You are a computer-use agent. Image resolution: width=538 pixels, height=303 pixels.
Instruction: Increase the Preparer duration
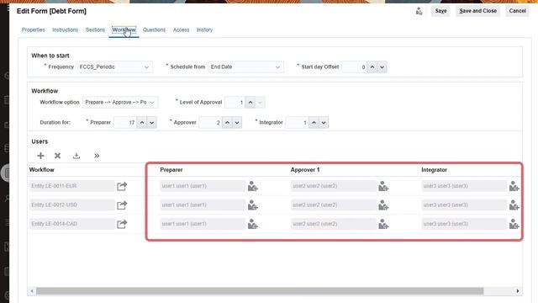(142, 123)
